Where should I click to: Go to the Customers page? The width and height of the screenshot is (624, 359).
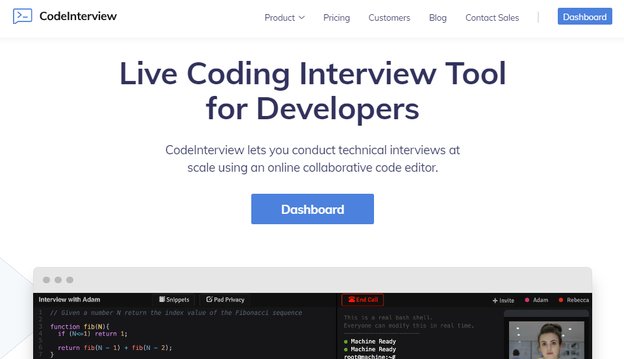coord(389,17)
